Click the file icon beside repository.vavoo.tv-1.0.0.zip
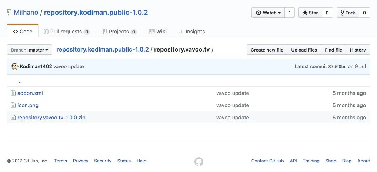The image size is (377, 172). [x=13, y=118]
